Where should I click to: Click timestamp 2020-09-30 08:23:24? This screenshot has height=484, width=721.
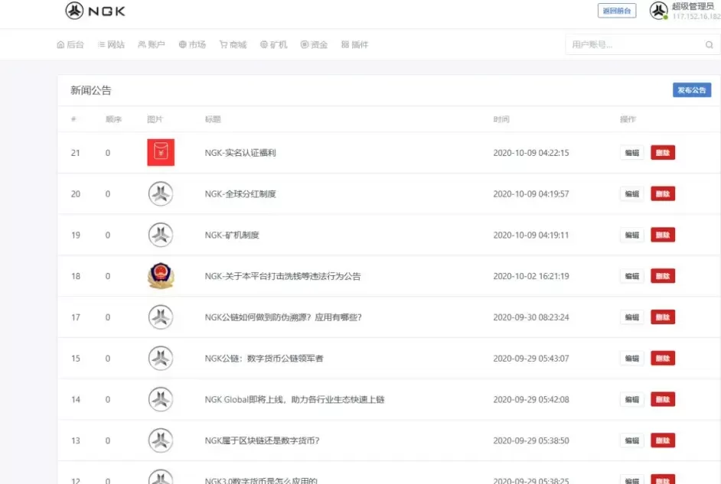click(x=531, y=317)
